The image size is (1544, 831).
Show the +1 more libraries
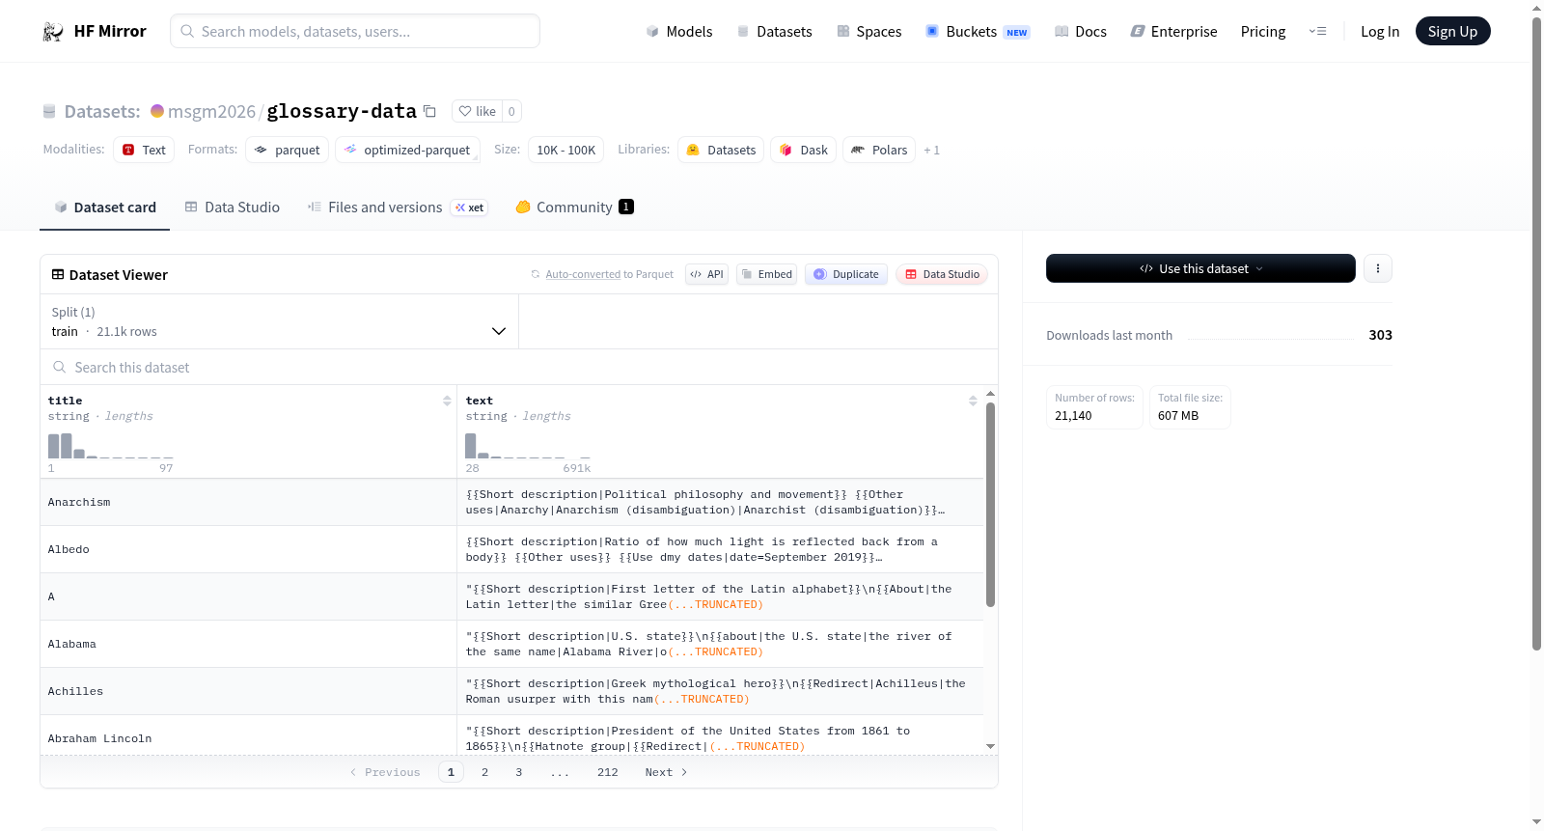click(x=931, y=150)
